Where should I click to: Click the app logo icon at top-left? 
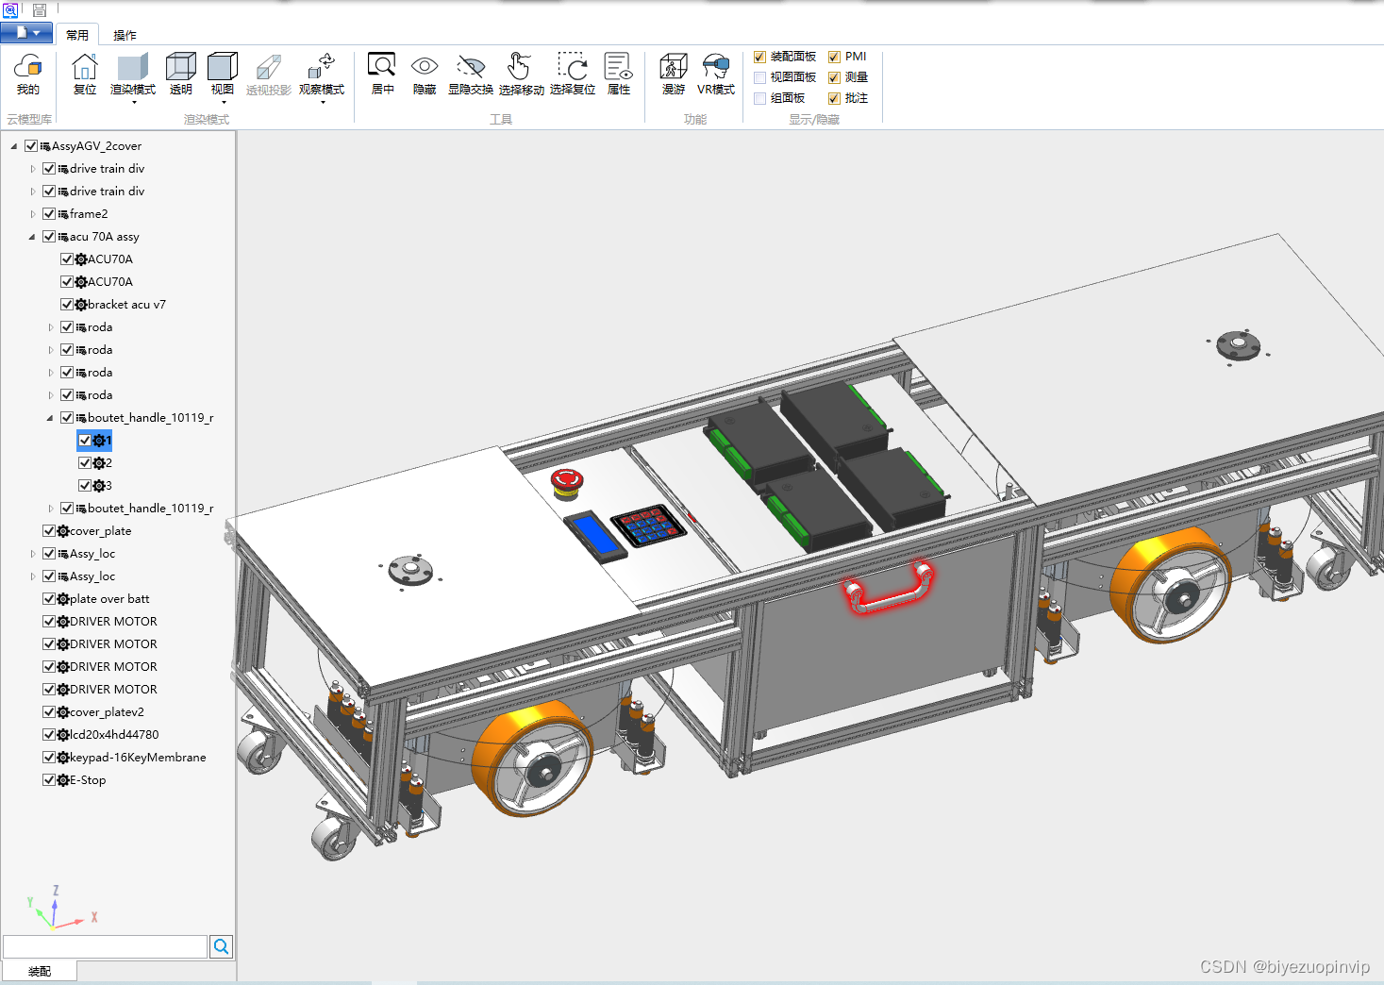click(x=10, y=10)
